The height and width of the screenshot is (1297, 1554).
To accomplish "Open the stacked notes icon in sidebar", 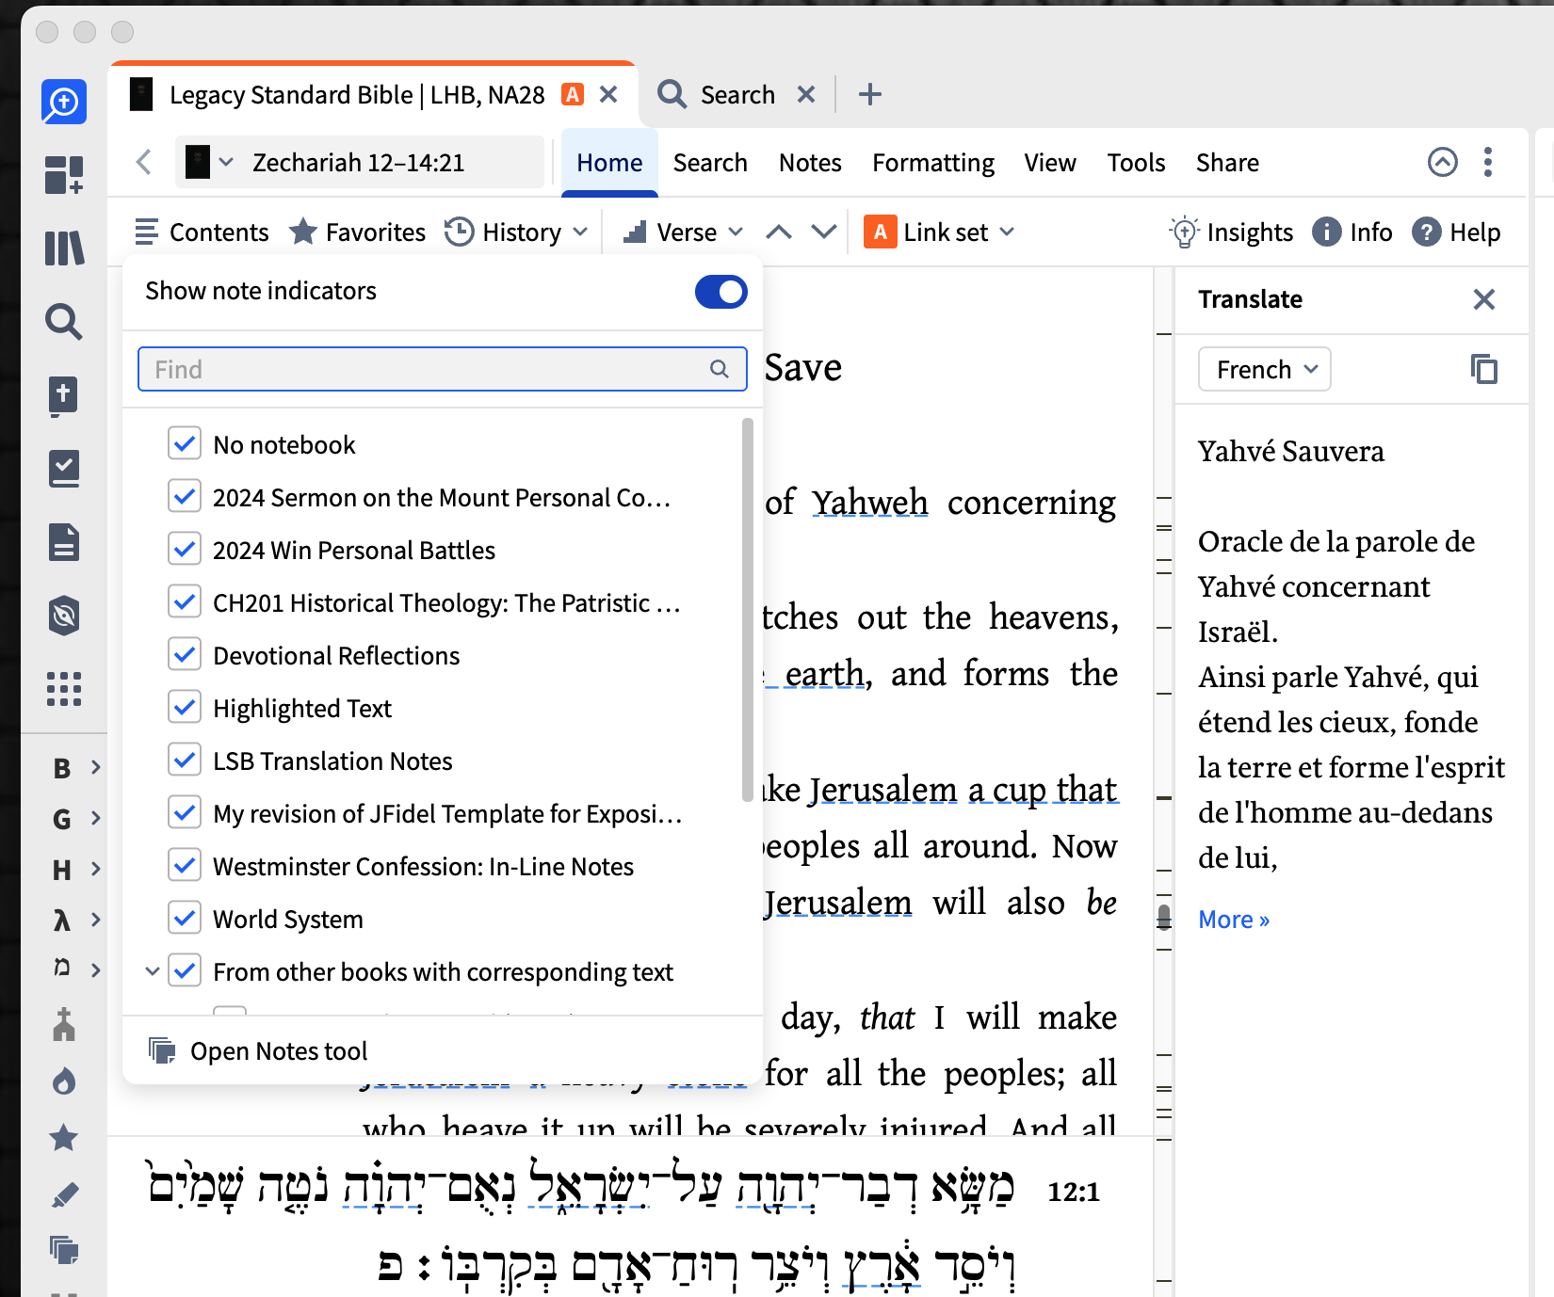I will 64,1250.
